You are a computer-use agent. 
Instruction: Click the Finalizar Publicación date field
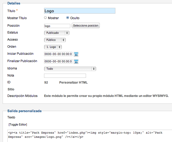58,61
